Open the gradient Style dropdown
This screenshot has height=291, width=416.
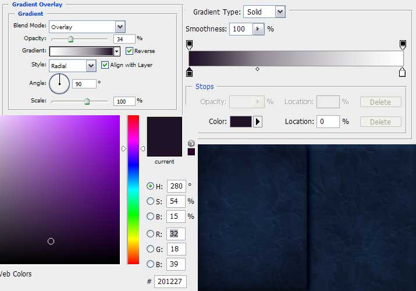point(91,66)
